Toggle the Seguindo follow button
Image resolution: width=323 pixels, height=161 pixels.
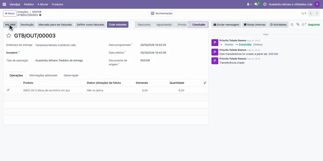click(314, 25)
